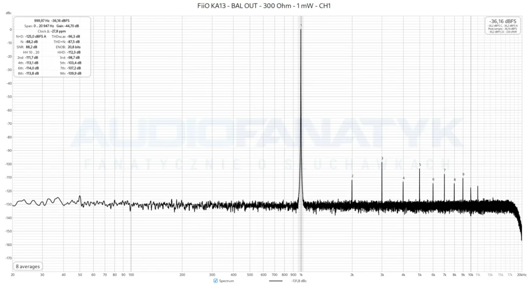
Task: Click the 'dBc' vertical axis unit label
Action: [8, 13]
